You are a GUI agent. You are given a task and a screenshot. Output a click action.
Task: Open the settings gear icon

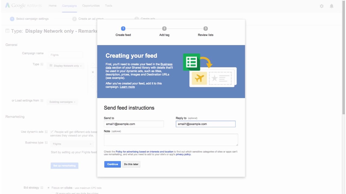click(321, 6)
